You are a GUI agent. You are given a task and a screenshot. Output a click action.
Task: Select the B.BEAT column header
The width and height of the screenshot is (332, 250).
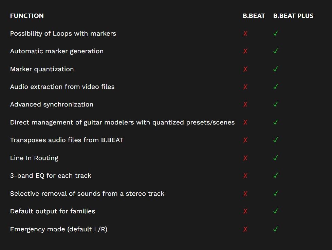coord(254,16)
